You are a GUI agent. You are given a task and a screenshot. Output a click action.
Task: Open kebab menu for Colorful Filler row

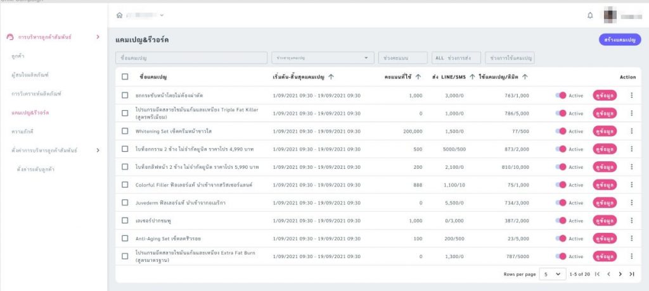pyautogui.click(x=632, y=185)
